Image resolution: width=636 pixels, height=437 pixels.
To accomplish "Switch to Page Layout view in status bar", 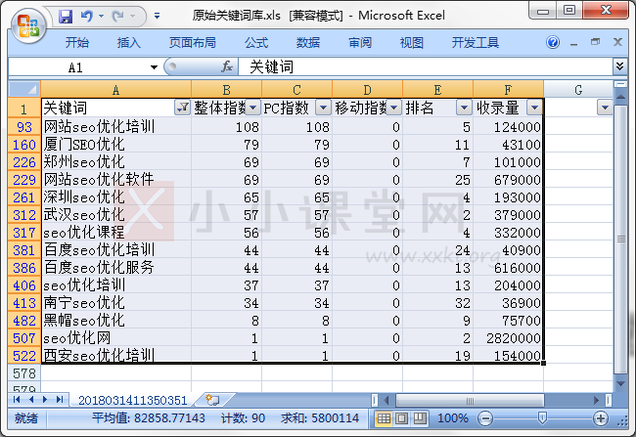I will tap(401, 418).
